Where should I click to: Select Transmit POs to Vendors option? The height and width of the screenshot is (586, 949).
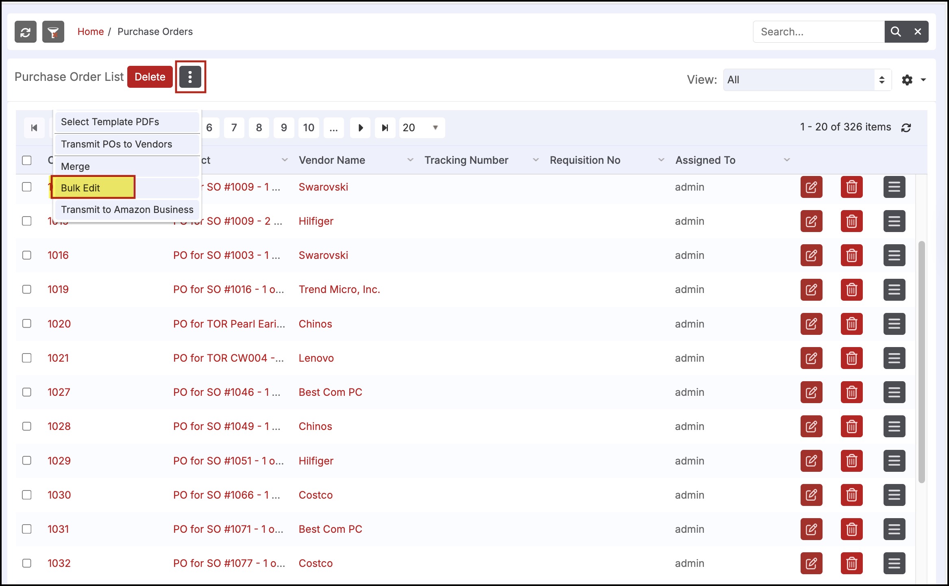[x=117, y=144]
